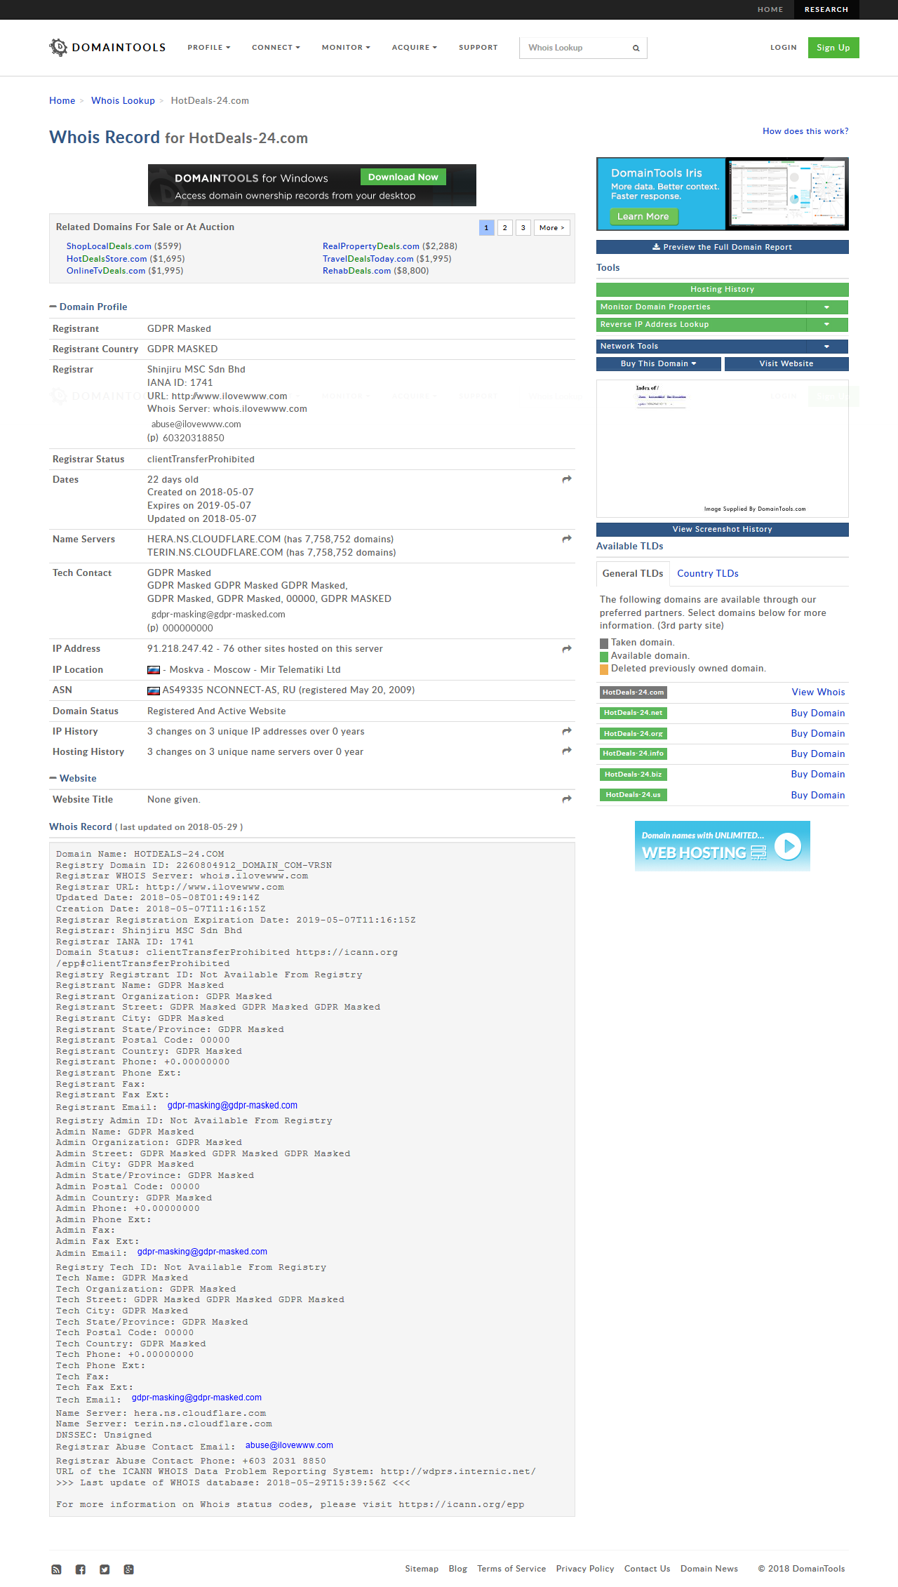Click the share arrow in IP Address row
Screen dimensions: 898x1587
click(x=567, y=649)
